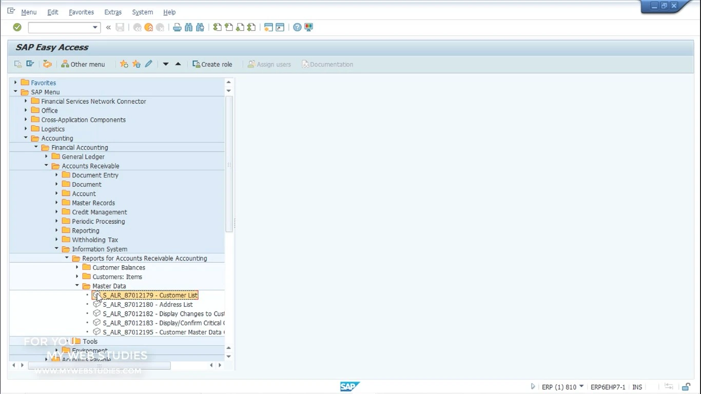Open the system info dropdown near ERP (1) 810

pos(581,387)
